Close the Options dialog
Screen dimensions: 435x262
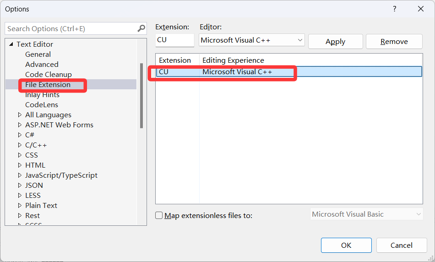(420, 9)
